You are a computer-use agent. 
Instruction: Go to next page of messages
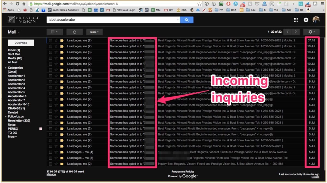pyautogui.click(x=295, y=32)
